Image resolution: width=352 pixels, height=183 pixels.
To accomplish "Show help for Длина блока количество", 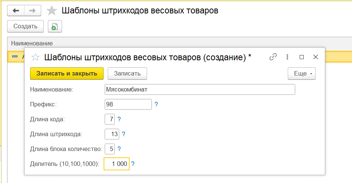I will (x=119, y=149).
